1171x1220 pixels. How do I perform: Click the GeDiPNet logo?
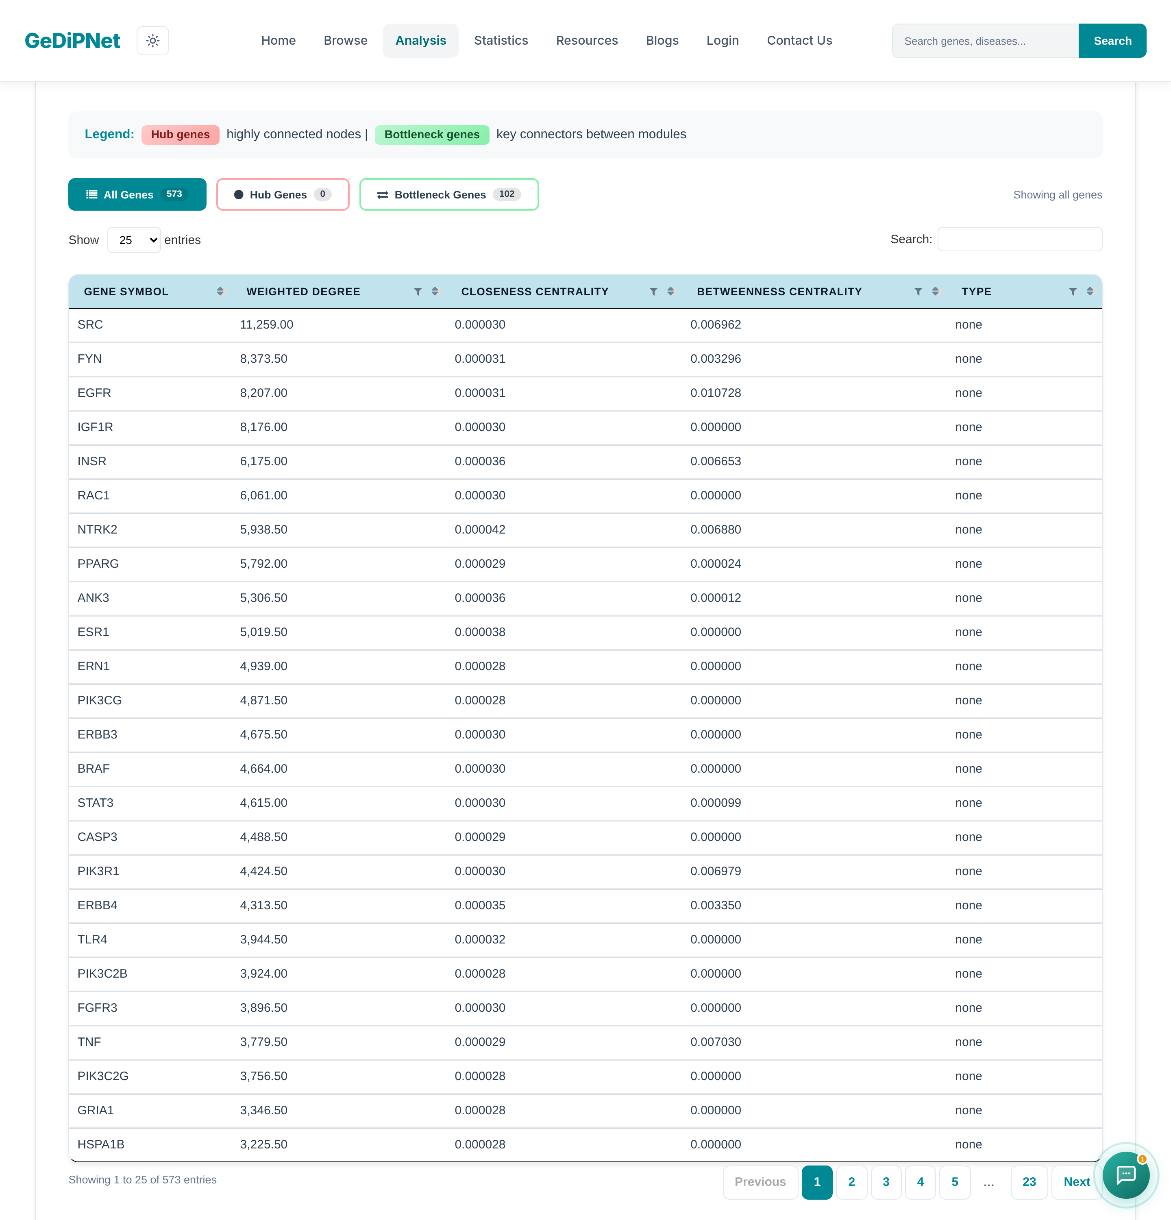[72, 40]
